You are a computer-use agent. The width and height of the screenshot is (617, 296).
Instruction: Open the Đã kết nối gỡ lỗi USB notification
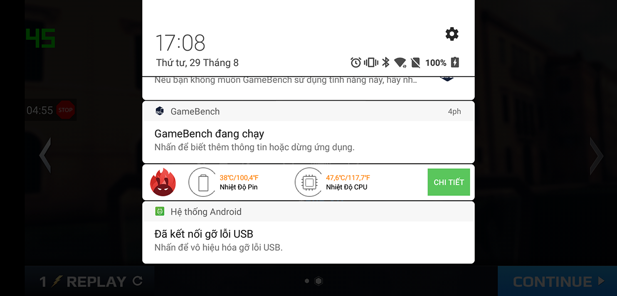point(308,241)
